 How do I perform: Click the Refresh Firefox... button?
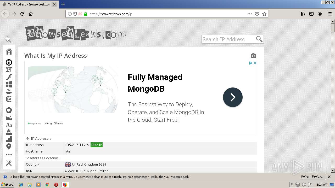312,177
